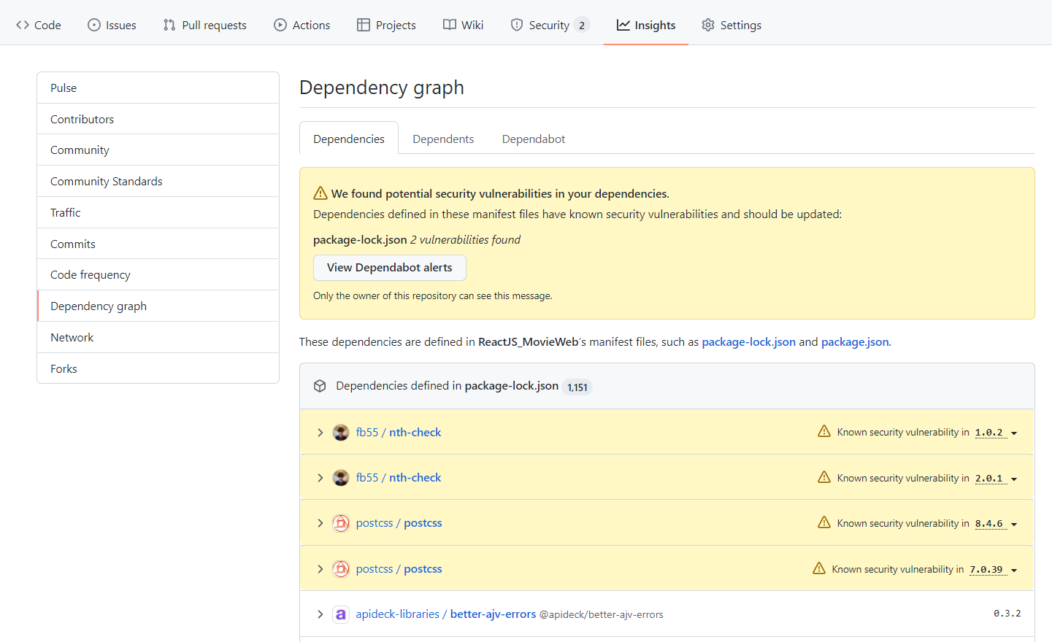Image resolution: width=1052 pixels, height=642 pixels.
Task: Click the Security alert count badge
Action: [582, 26]
